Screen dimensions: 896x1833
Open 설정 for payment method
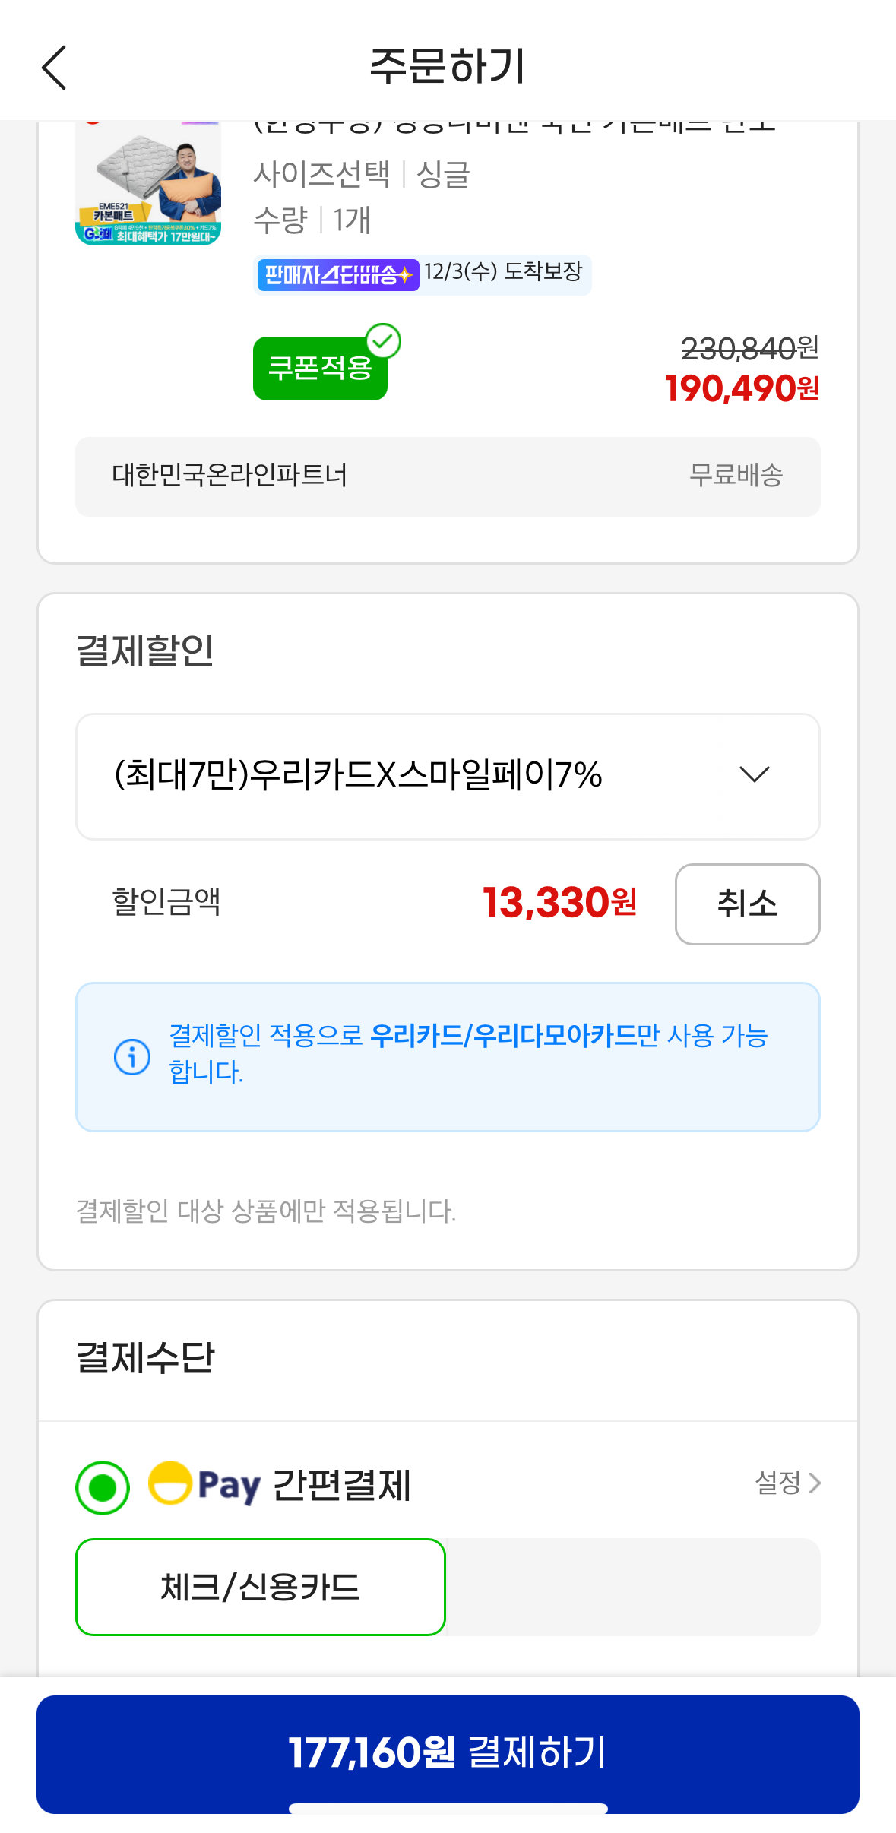[x=777, y=1483]
